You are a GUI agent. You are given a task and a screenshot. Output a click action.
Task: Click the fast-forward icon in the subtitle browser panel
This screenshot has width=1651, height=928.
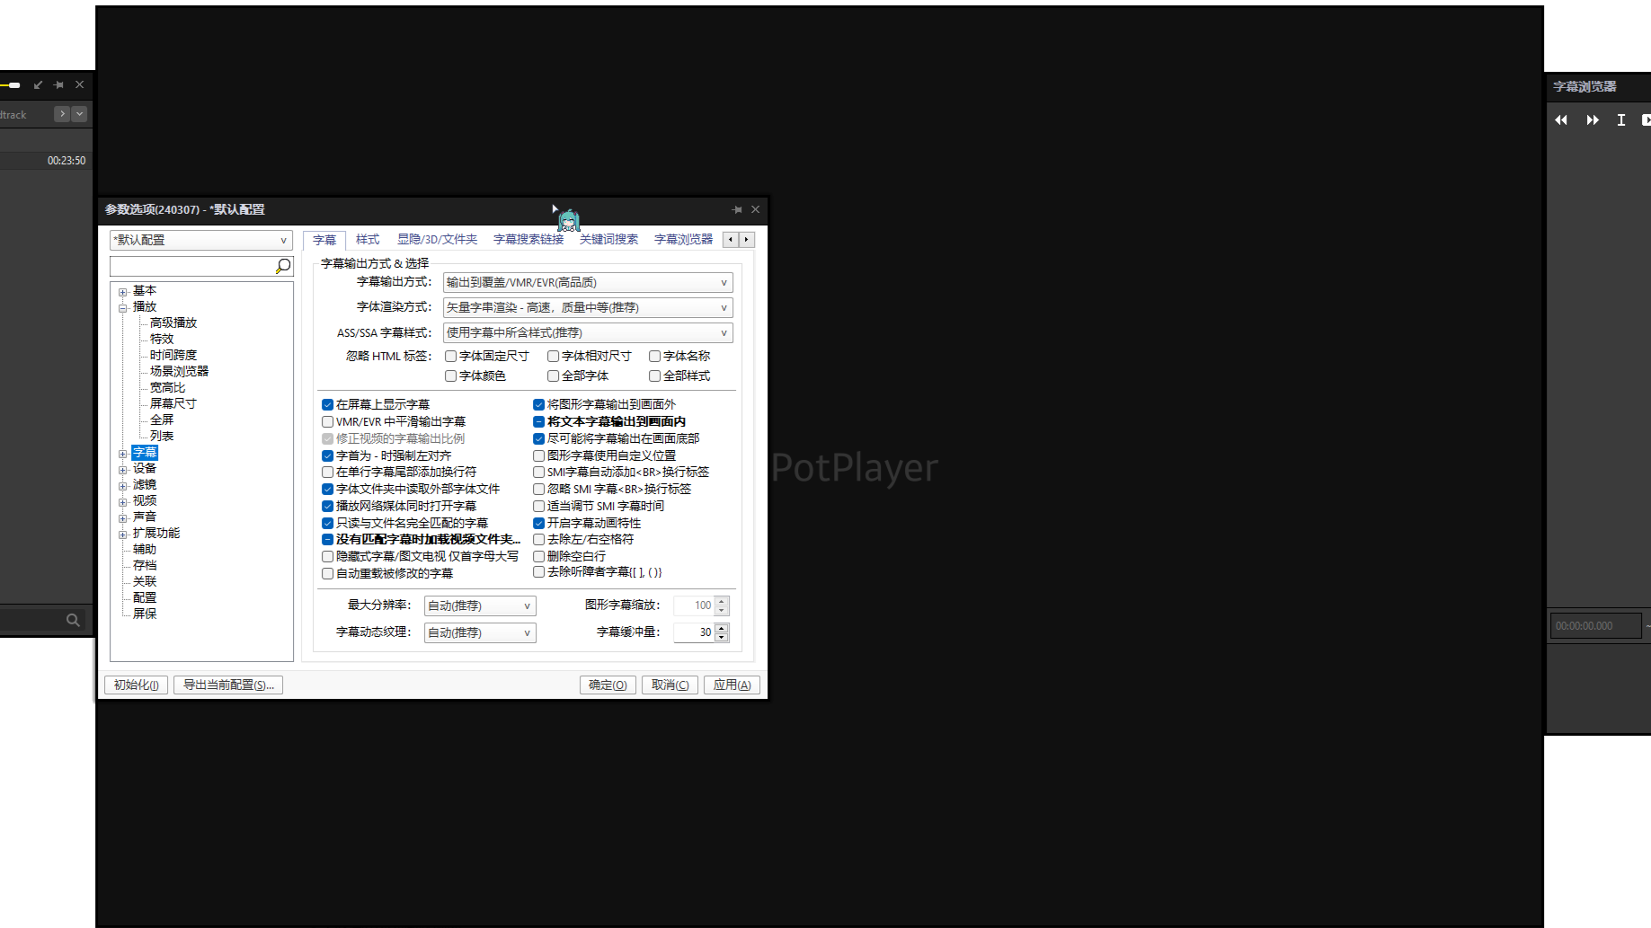click(1593, 120)
